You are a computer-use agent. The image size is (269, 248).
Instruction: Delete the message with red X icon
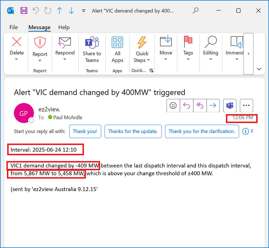click(x=17, y=42)
